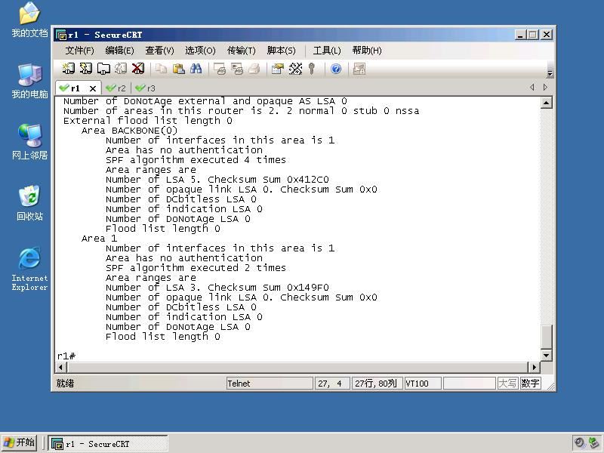Click the blue Help question icon
604x453 pixels.
point(336,69)
